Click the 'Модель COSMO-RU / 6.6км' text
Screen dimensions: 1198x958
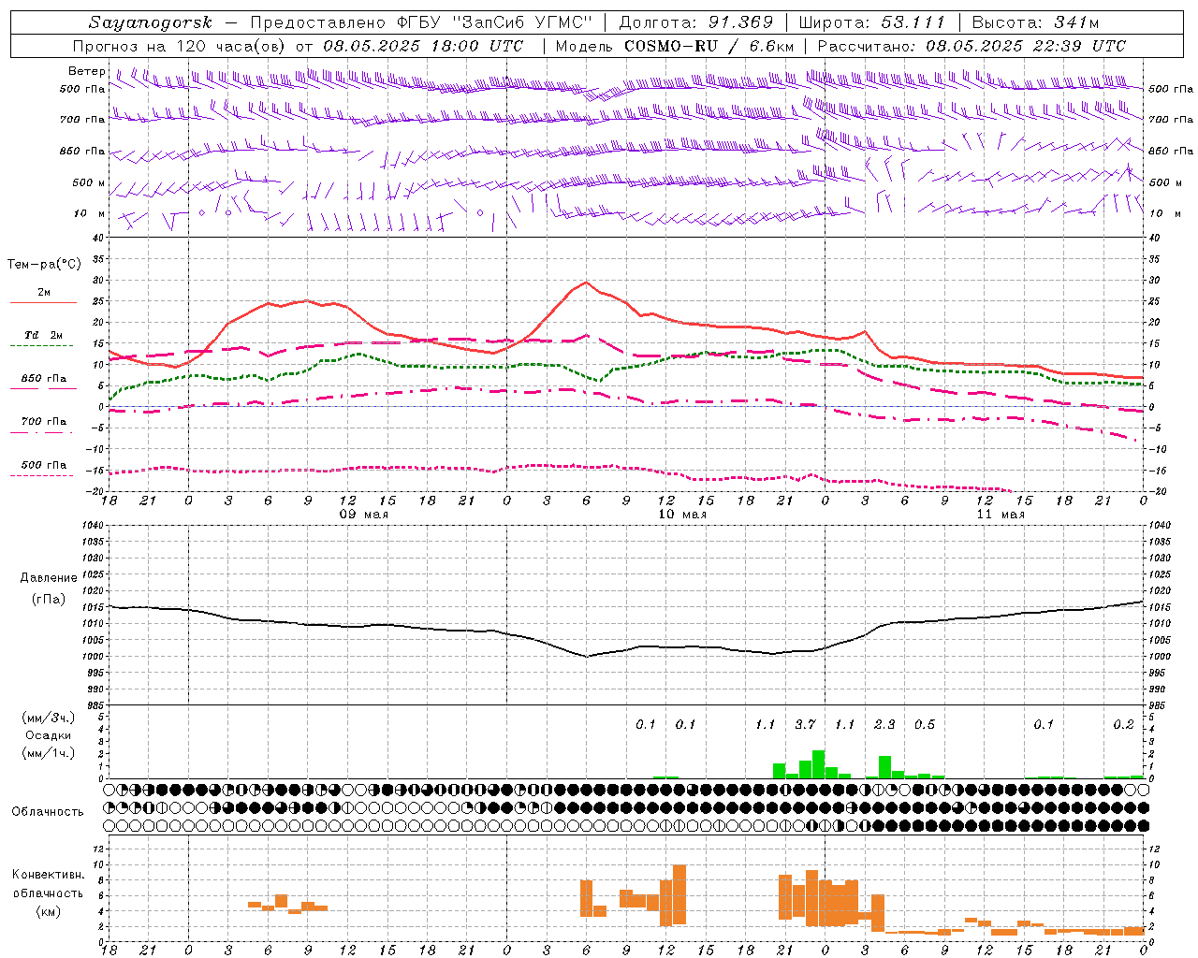click(675, 46)
